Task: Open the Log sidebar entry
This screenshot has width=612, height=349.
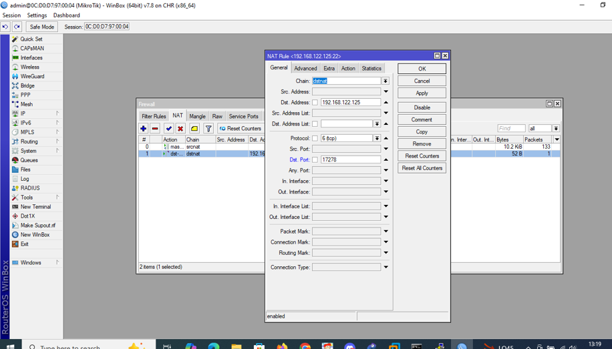Action: (x=25, y=179)
